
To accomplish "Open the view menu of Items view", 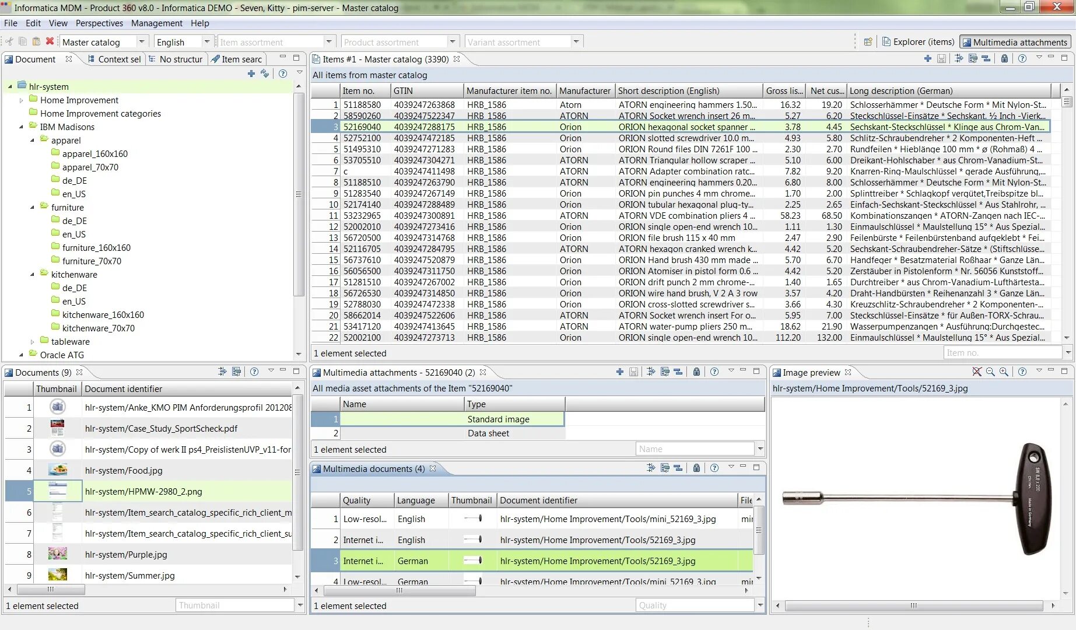I will [1039, 57].
